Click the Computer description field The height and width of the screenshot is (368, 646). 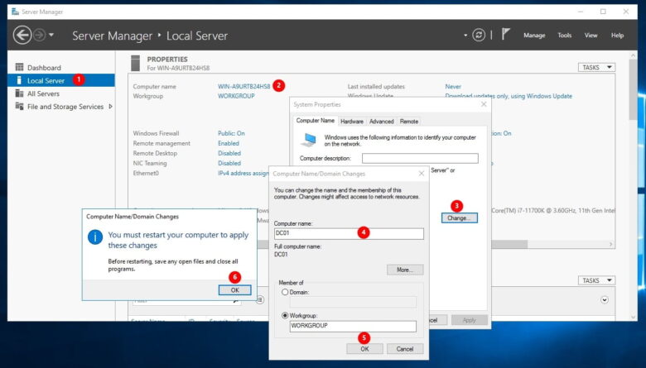pyautogui.click(x=420, y=158)
